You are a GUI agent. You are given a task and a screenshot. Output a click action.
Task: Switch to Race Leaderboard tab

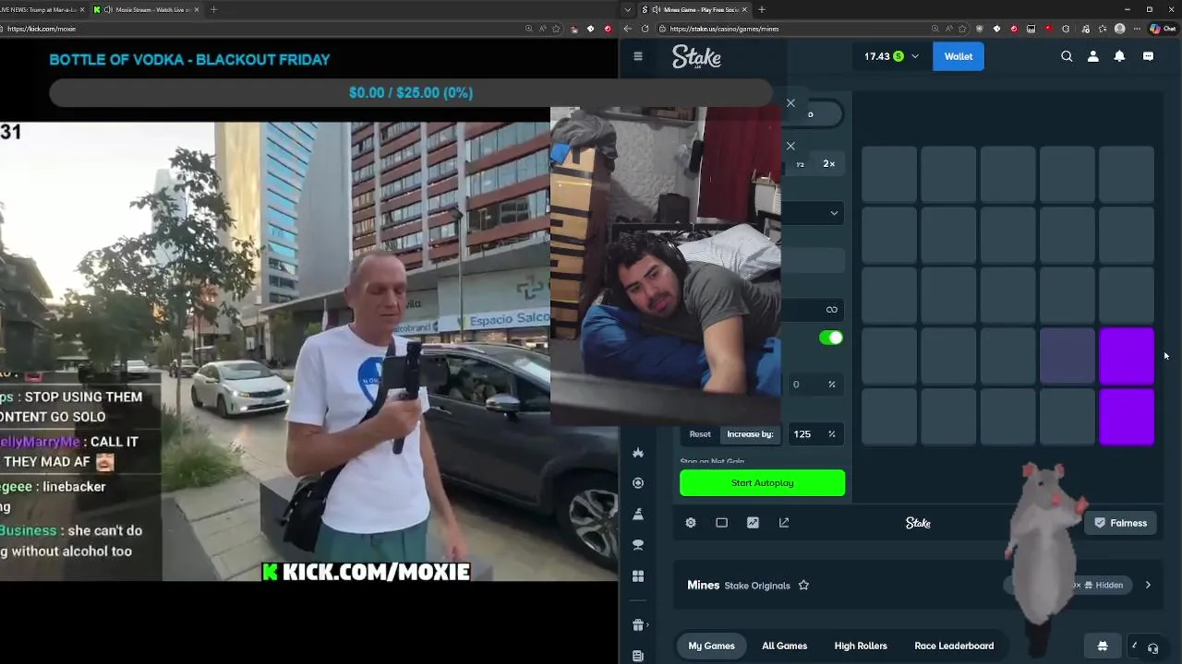click(954, 646)
